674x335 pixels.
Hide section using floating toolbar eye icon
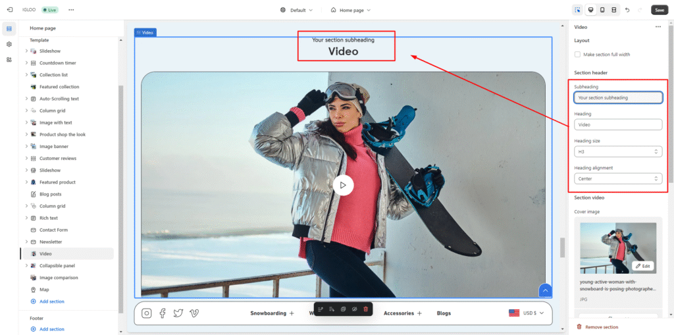[x=354, y=309]
